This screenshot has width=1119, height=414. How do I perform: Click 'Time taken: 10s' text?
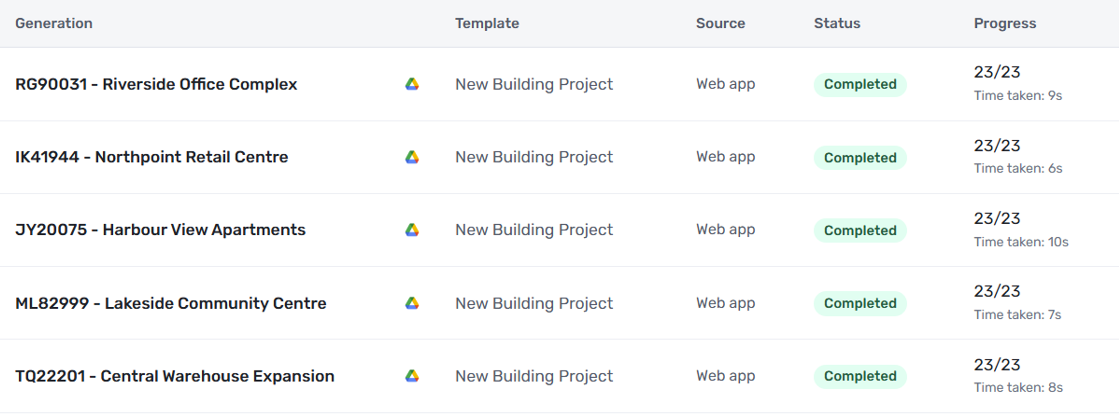pyautogui.click(x=1021, y=241)
